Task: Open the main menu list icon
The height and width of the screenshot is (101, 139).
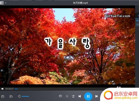Action: [2, 3]
